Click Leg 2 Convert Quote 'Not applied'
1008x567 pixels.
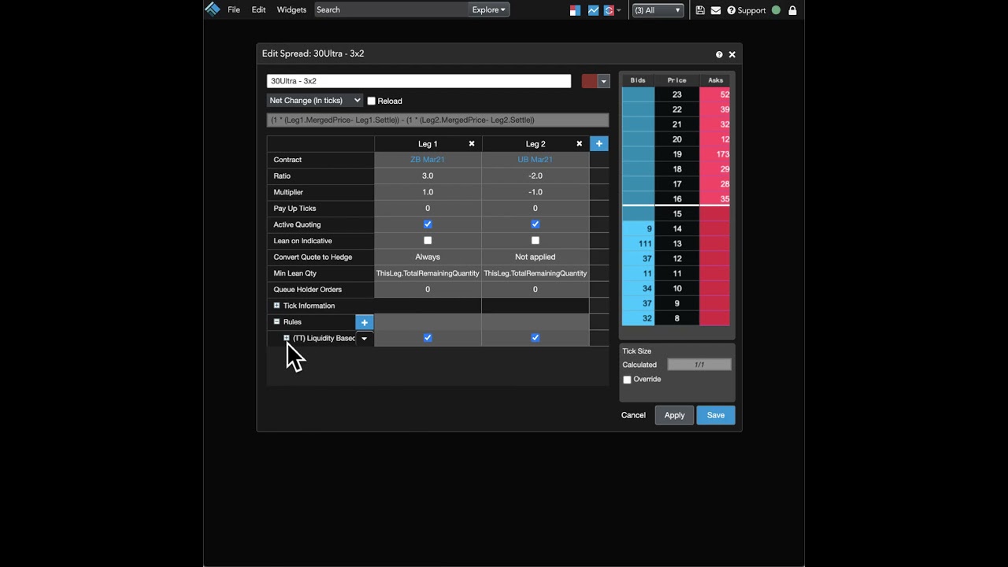pos(535,257)
